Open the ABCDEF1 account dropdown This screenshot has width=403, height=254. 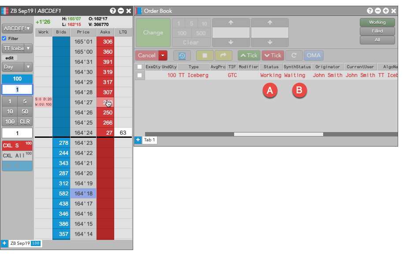click(x=17, y=29)
